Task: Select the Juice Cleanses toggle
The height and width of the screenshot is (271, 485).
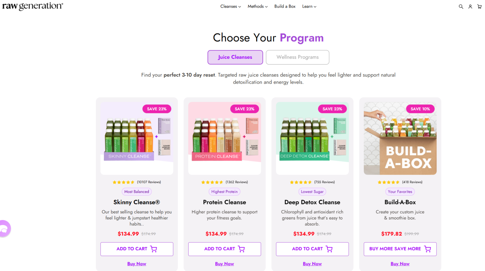Action: 235,57
